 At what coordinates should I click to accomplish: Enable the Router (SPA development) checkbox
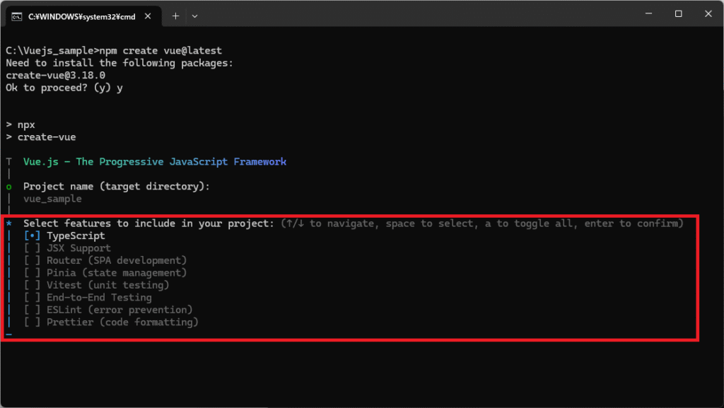[x=33, y=260]
